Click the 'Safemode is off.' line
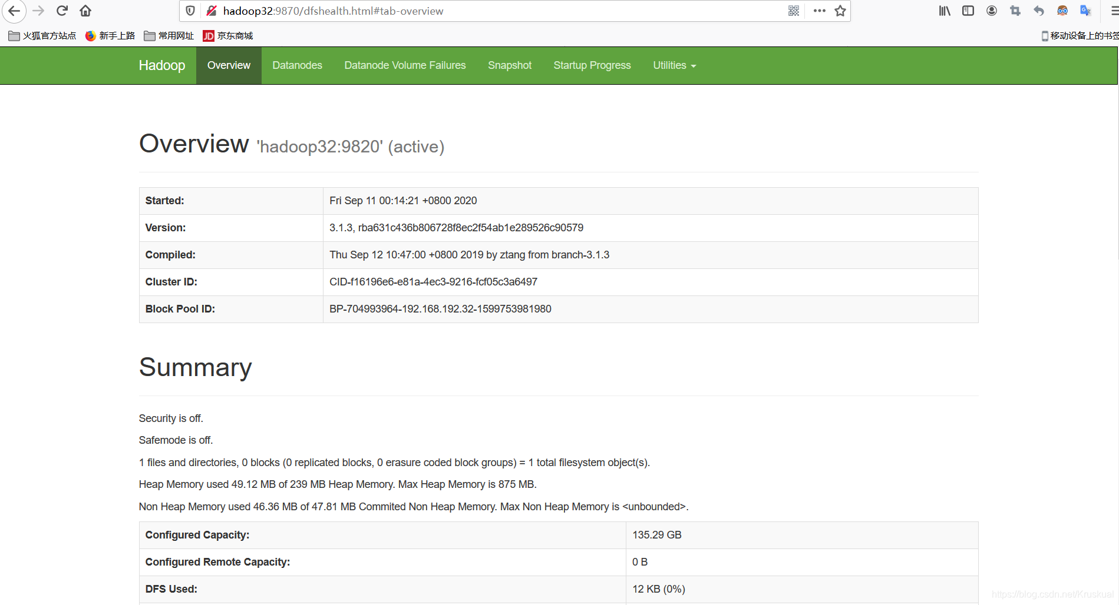1119x605 pixels. [x=176, y=440]
